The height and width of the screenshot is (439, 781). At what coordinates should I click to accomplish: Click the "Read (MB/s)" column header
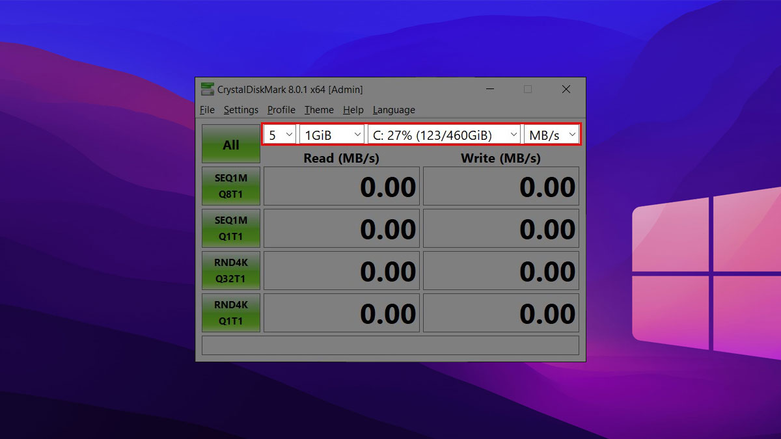point(342,157)
